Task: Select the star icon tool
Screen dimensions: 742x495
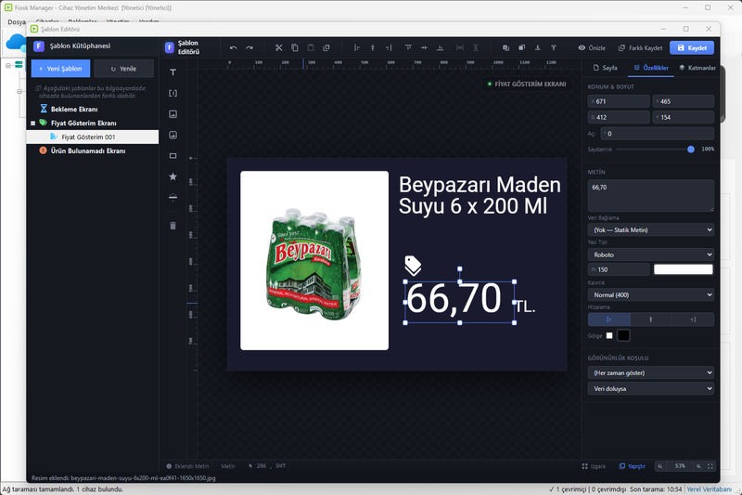Action: pyautogui.click(x=173, y=176)
